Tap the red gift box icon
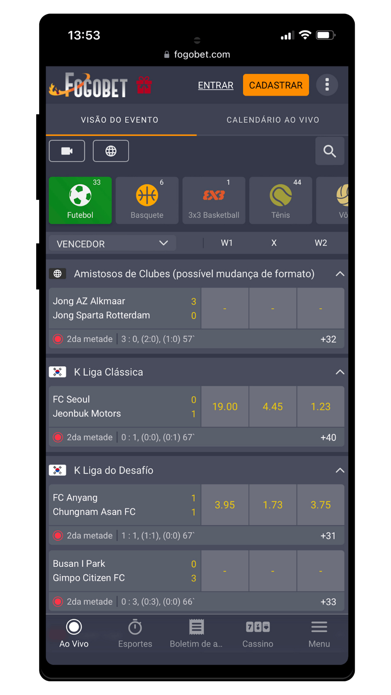The width and height of the screenshot is (391, 695). tap(144, 85)
